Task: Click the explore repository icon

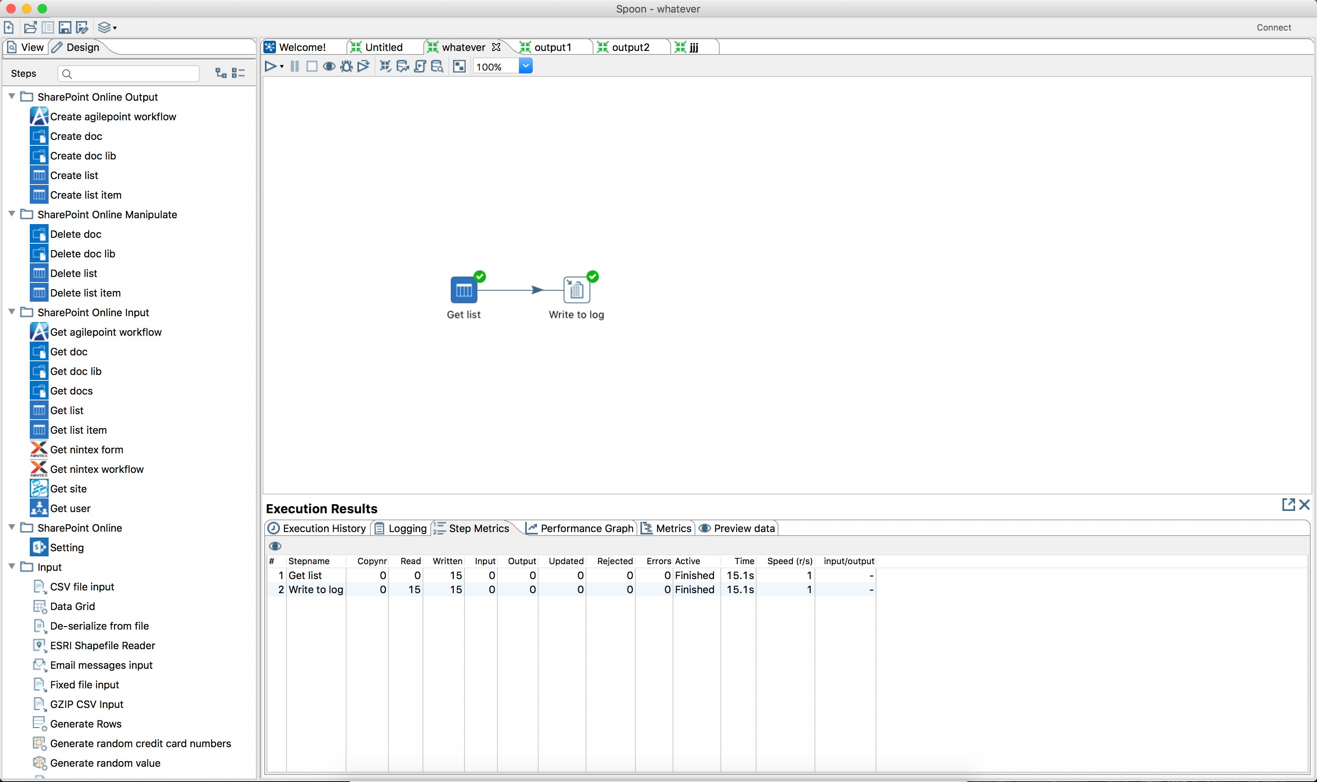Action: tap(47, 27)
